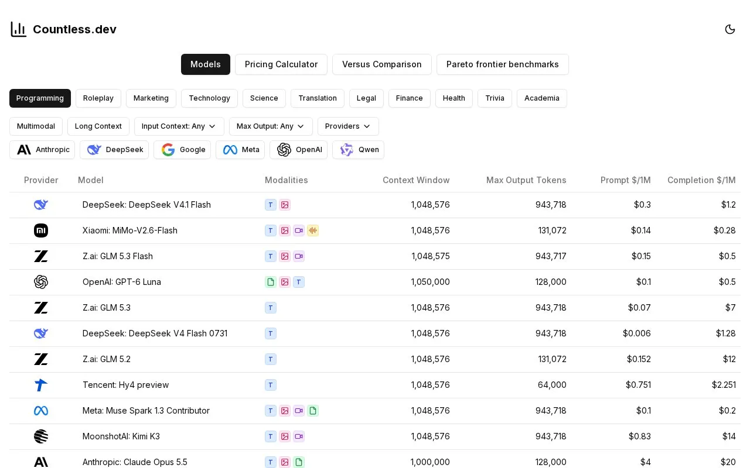Click the Anthropic: Claude Opus 5.5 model name
The height and width of the screenshot is (468, 750).
(x=135, y=462)
